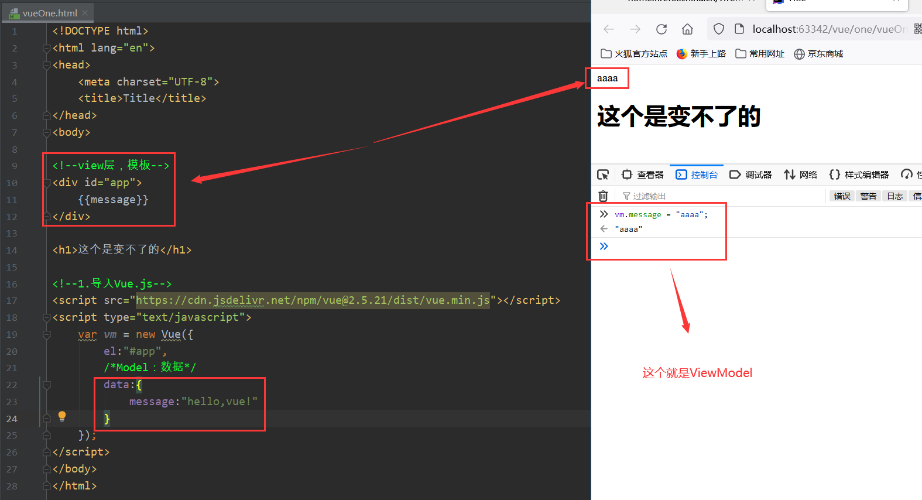Screen dimensions: 922x500
Task: Click the <!--1.导入Vue.js--> comment line
Action: 112,284
